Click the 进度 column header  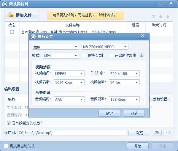[136, 25]
